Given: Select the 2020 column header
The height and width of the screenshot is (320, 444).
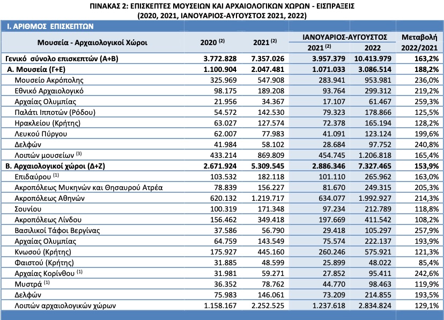Looking at the screenshot, I should pos(212,42).
